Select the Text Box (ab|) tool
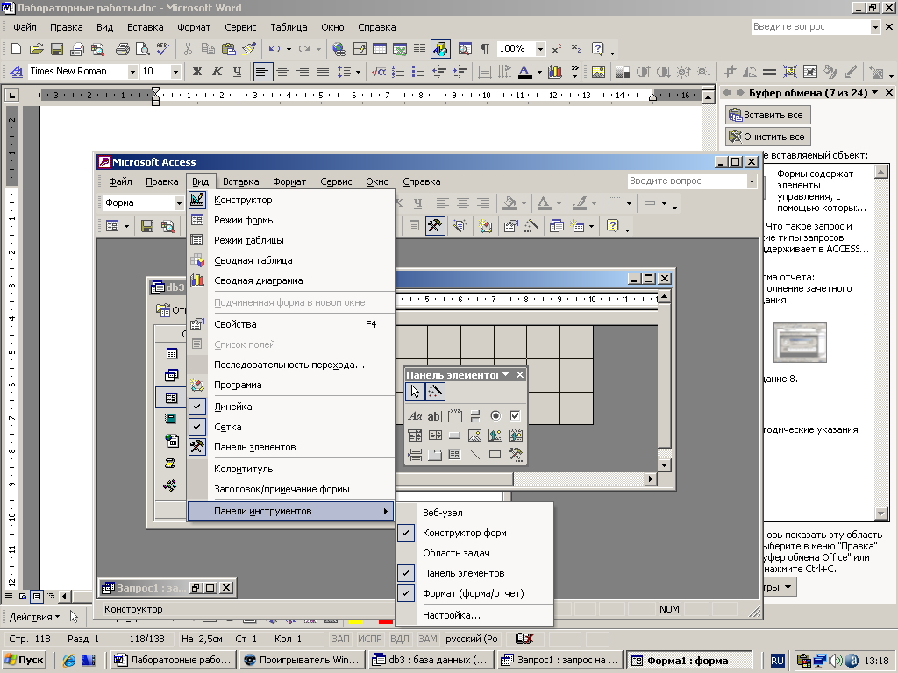Image resolution: width=898 pixels, height=673 pixels. pos(435,416)
